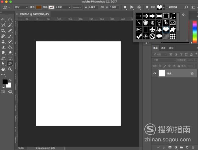The image size is (198, 150).
Task: Select the Smudge tool
Action: pyautogui.click(x=3, y=53)
